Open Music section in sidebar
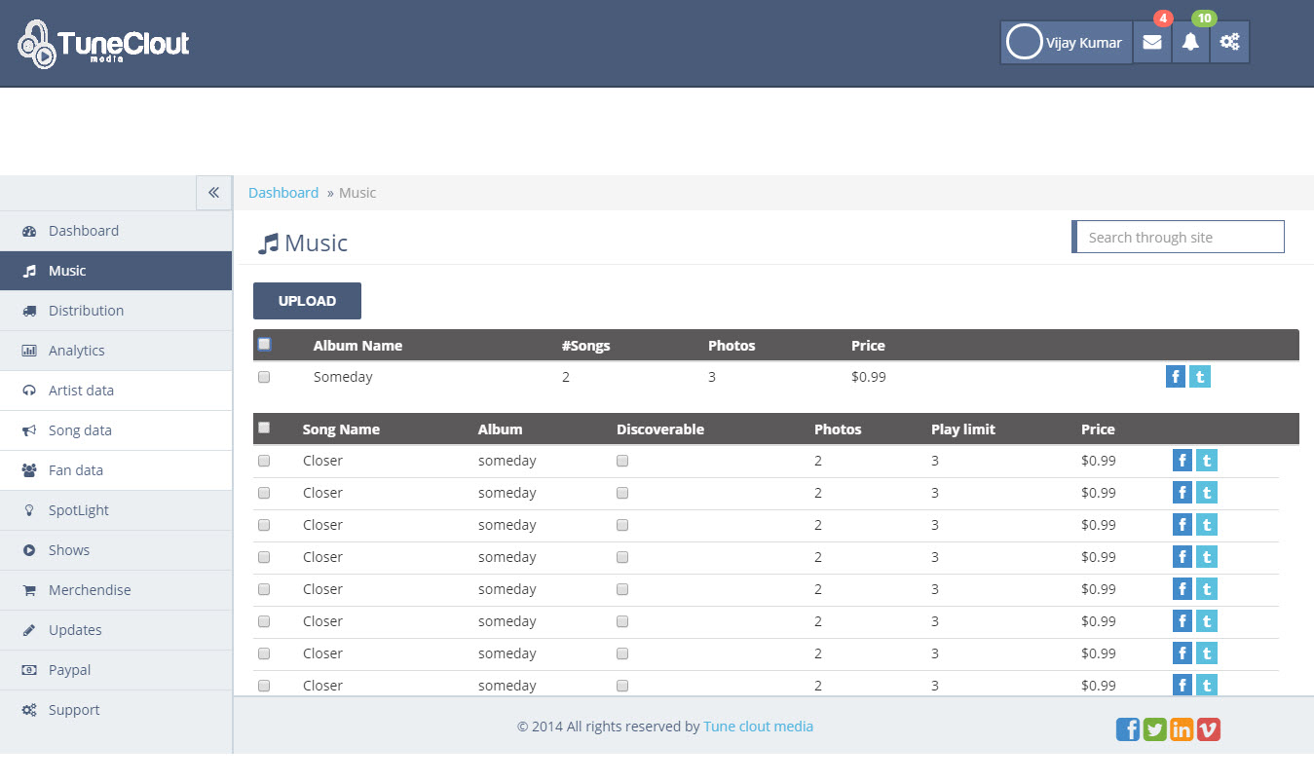 [116, 271]
